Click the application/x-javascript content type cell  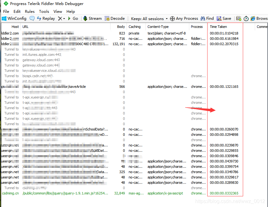click(x=165, y=193)
